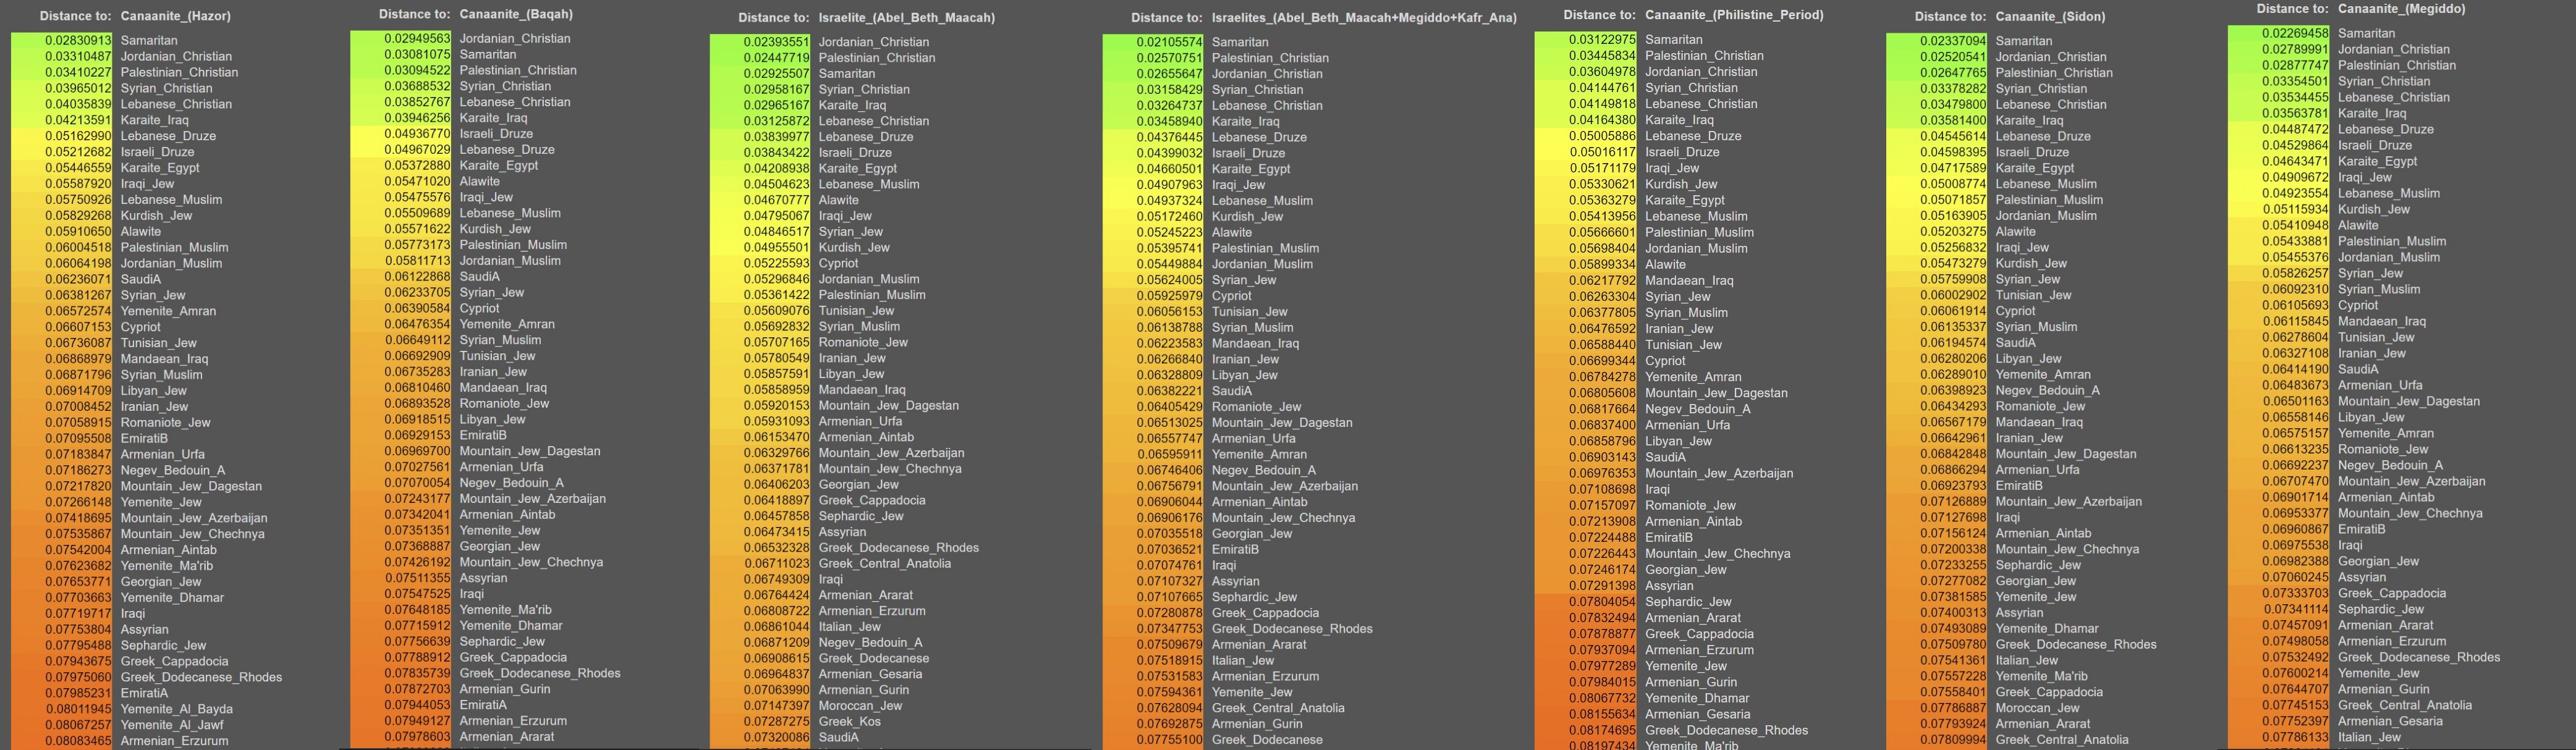The width and height of the screenshot is (2576, 750).
Task: Click the green cell showing 0.02830913
Action: pos(78,41)
